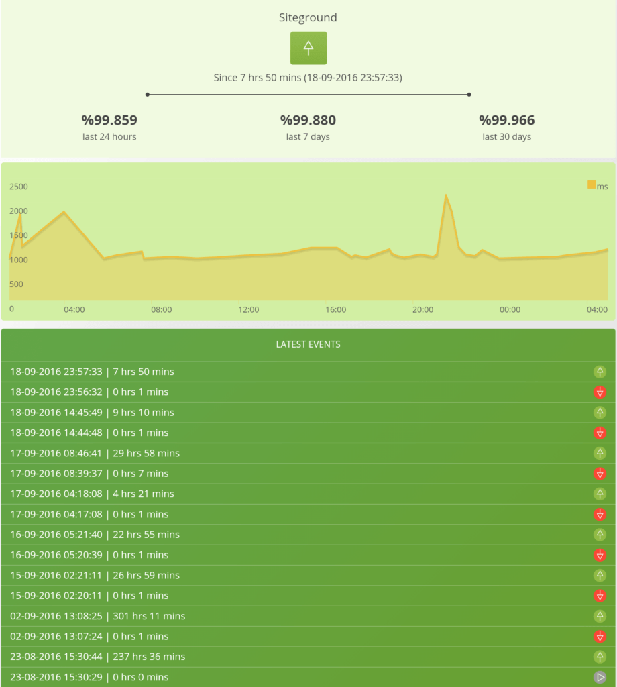Screen dimensions: 617x687
Task: Select the '17-09-2016 08:46:41 | 29 hrs 58 mins' event text
Action: (95, 453)
